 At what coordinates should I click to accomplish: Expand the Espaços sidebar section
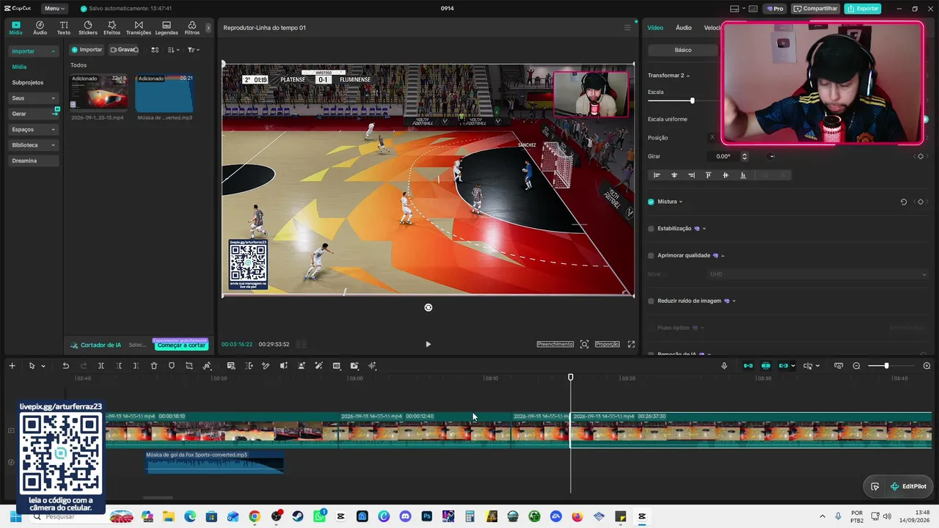point(33,129)
